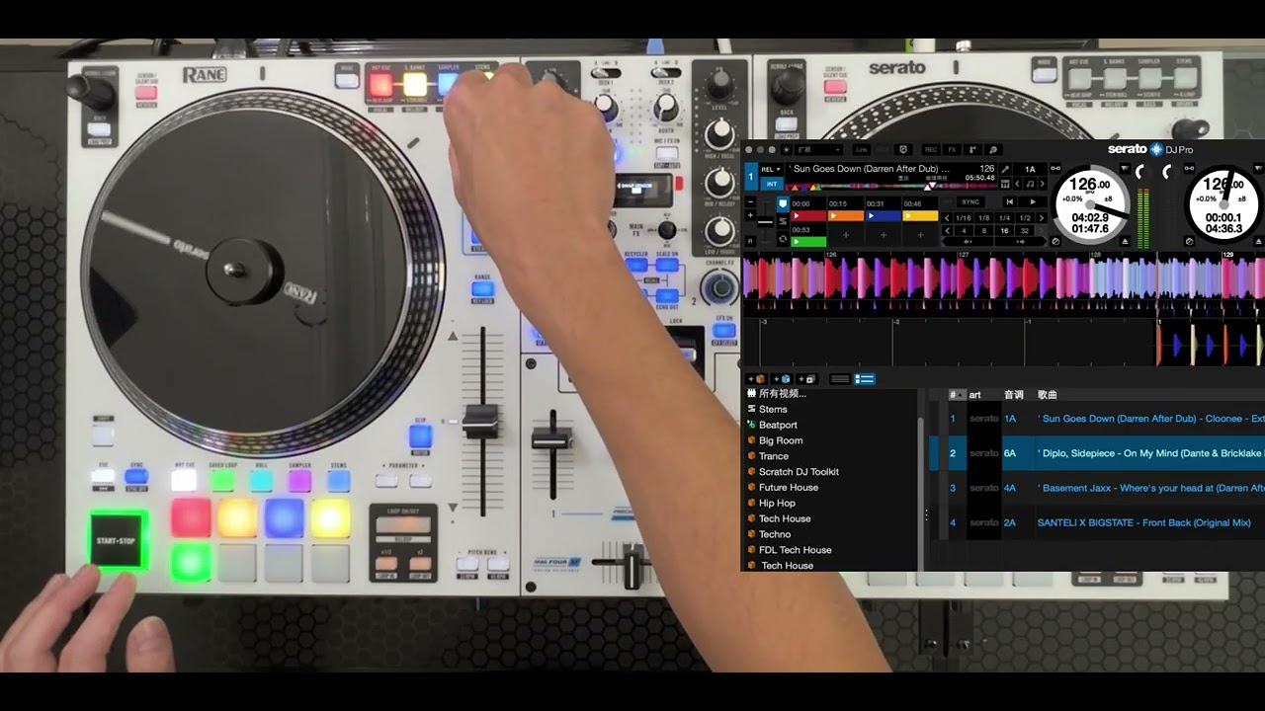Click the right arrow after 1/2 loop size
Screen dimensions: 1265x711
pyautogui.click(x=1042, y=218)
